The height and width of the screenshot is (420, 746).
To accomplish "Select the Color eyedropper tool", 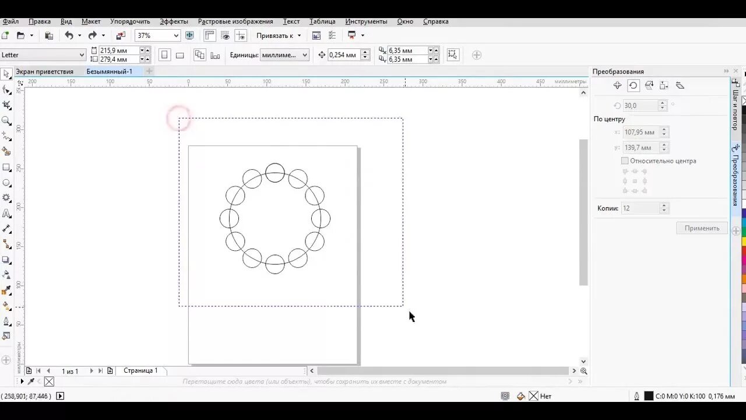I will [x=6, y=290].
